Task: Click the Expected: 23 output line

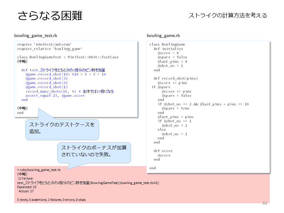Action: (27, 187)
